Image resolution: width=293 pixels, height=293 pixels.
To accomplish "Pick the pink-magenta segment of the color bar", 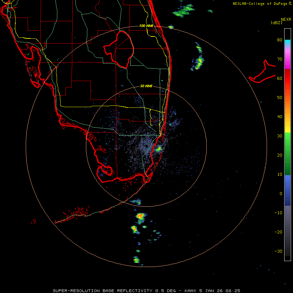I will coord(287,58).
